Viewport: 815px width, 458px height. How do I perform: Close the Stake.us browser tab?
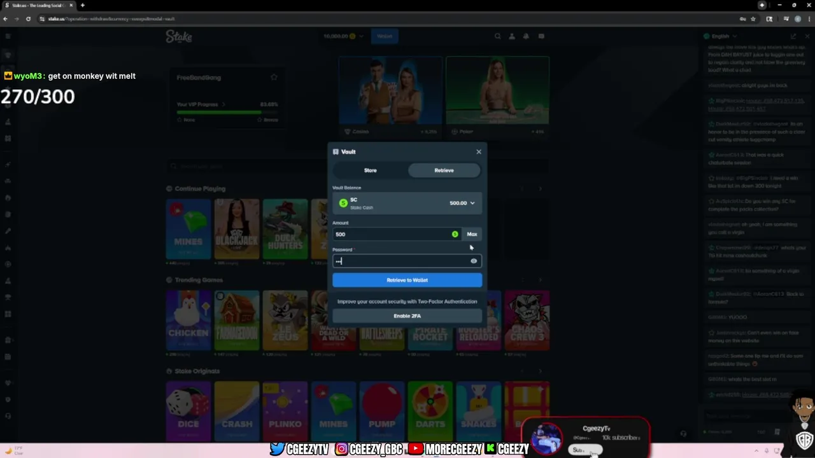pos(71,5)
